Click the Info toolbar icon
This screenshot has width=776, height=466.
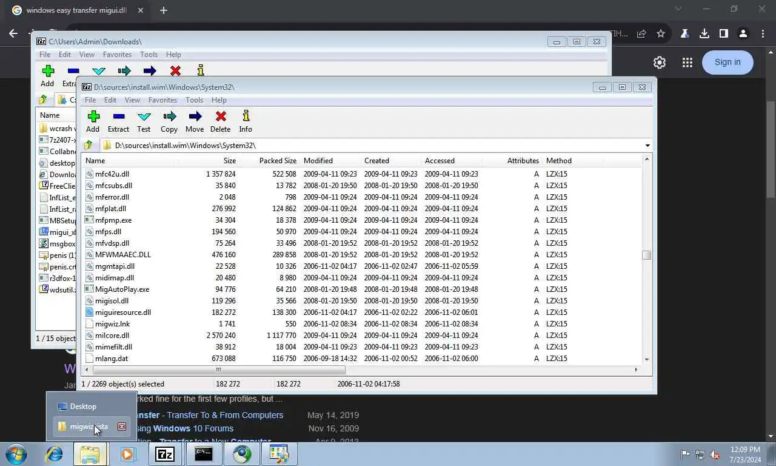246,121
